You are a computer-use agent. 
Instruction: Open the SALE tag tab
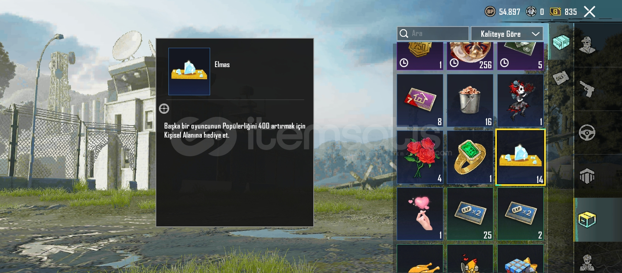click(561, 77)
